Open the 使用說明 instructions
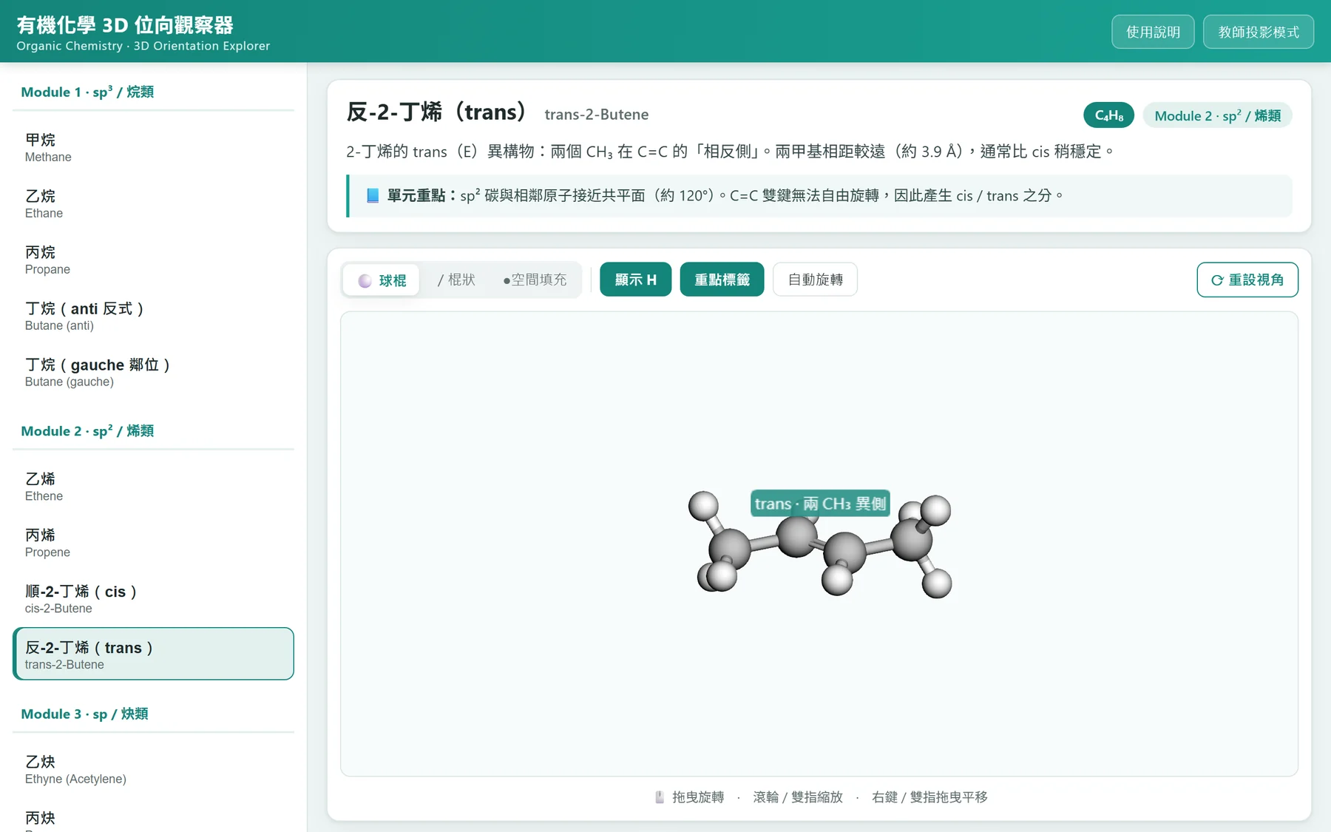Image resolution: width=1331 pixels, height=832 pixels. [1153, 32]
